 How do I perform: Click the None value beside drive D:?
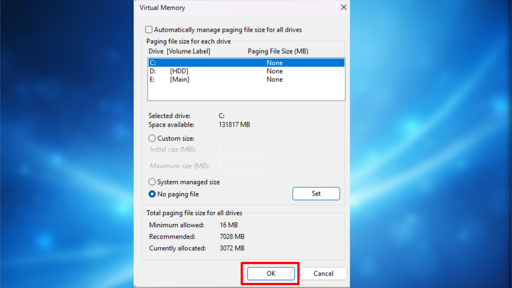274,71
